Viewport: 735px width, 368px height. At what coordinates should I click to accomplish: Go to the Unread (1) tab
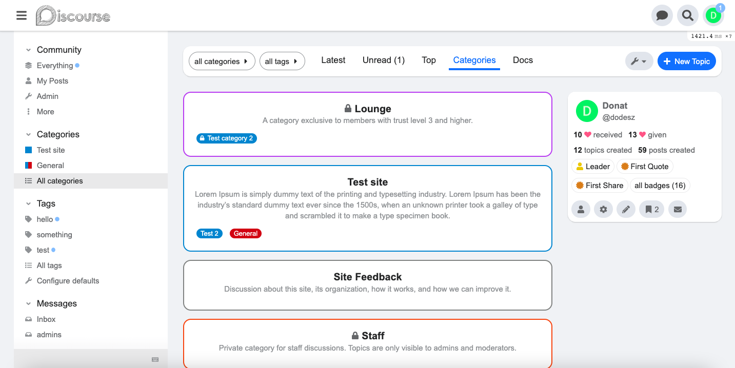tap(384, 60)
